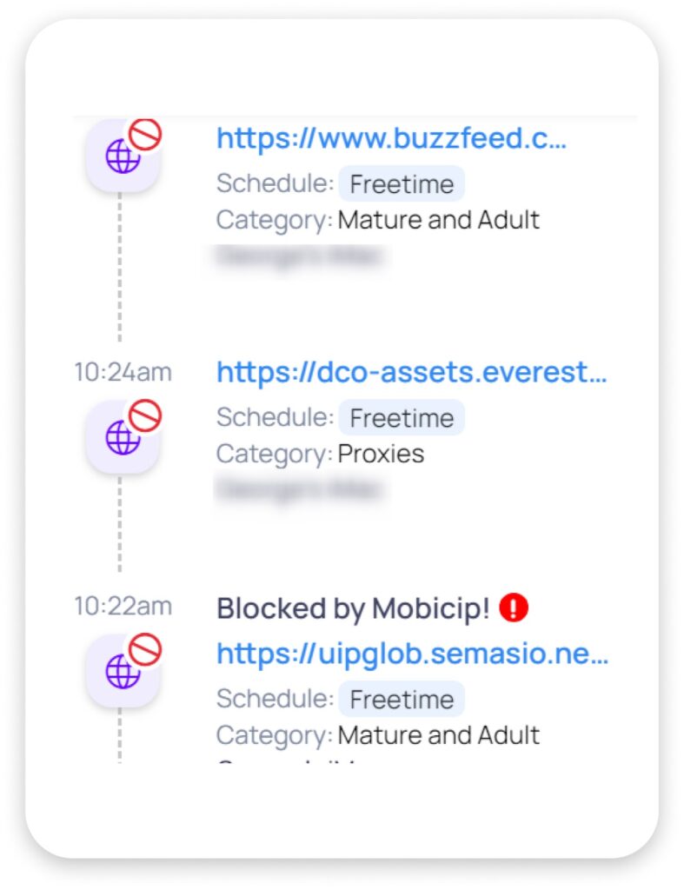Click the red exclamation alert icon
Image resolution: width=684 pixels, height=890 pixels.
pyautogui.click(x=514, y=608)
